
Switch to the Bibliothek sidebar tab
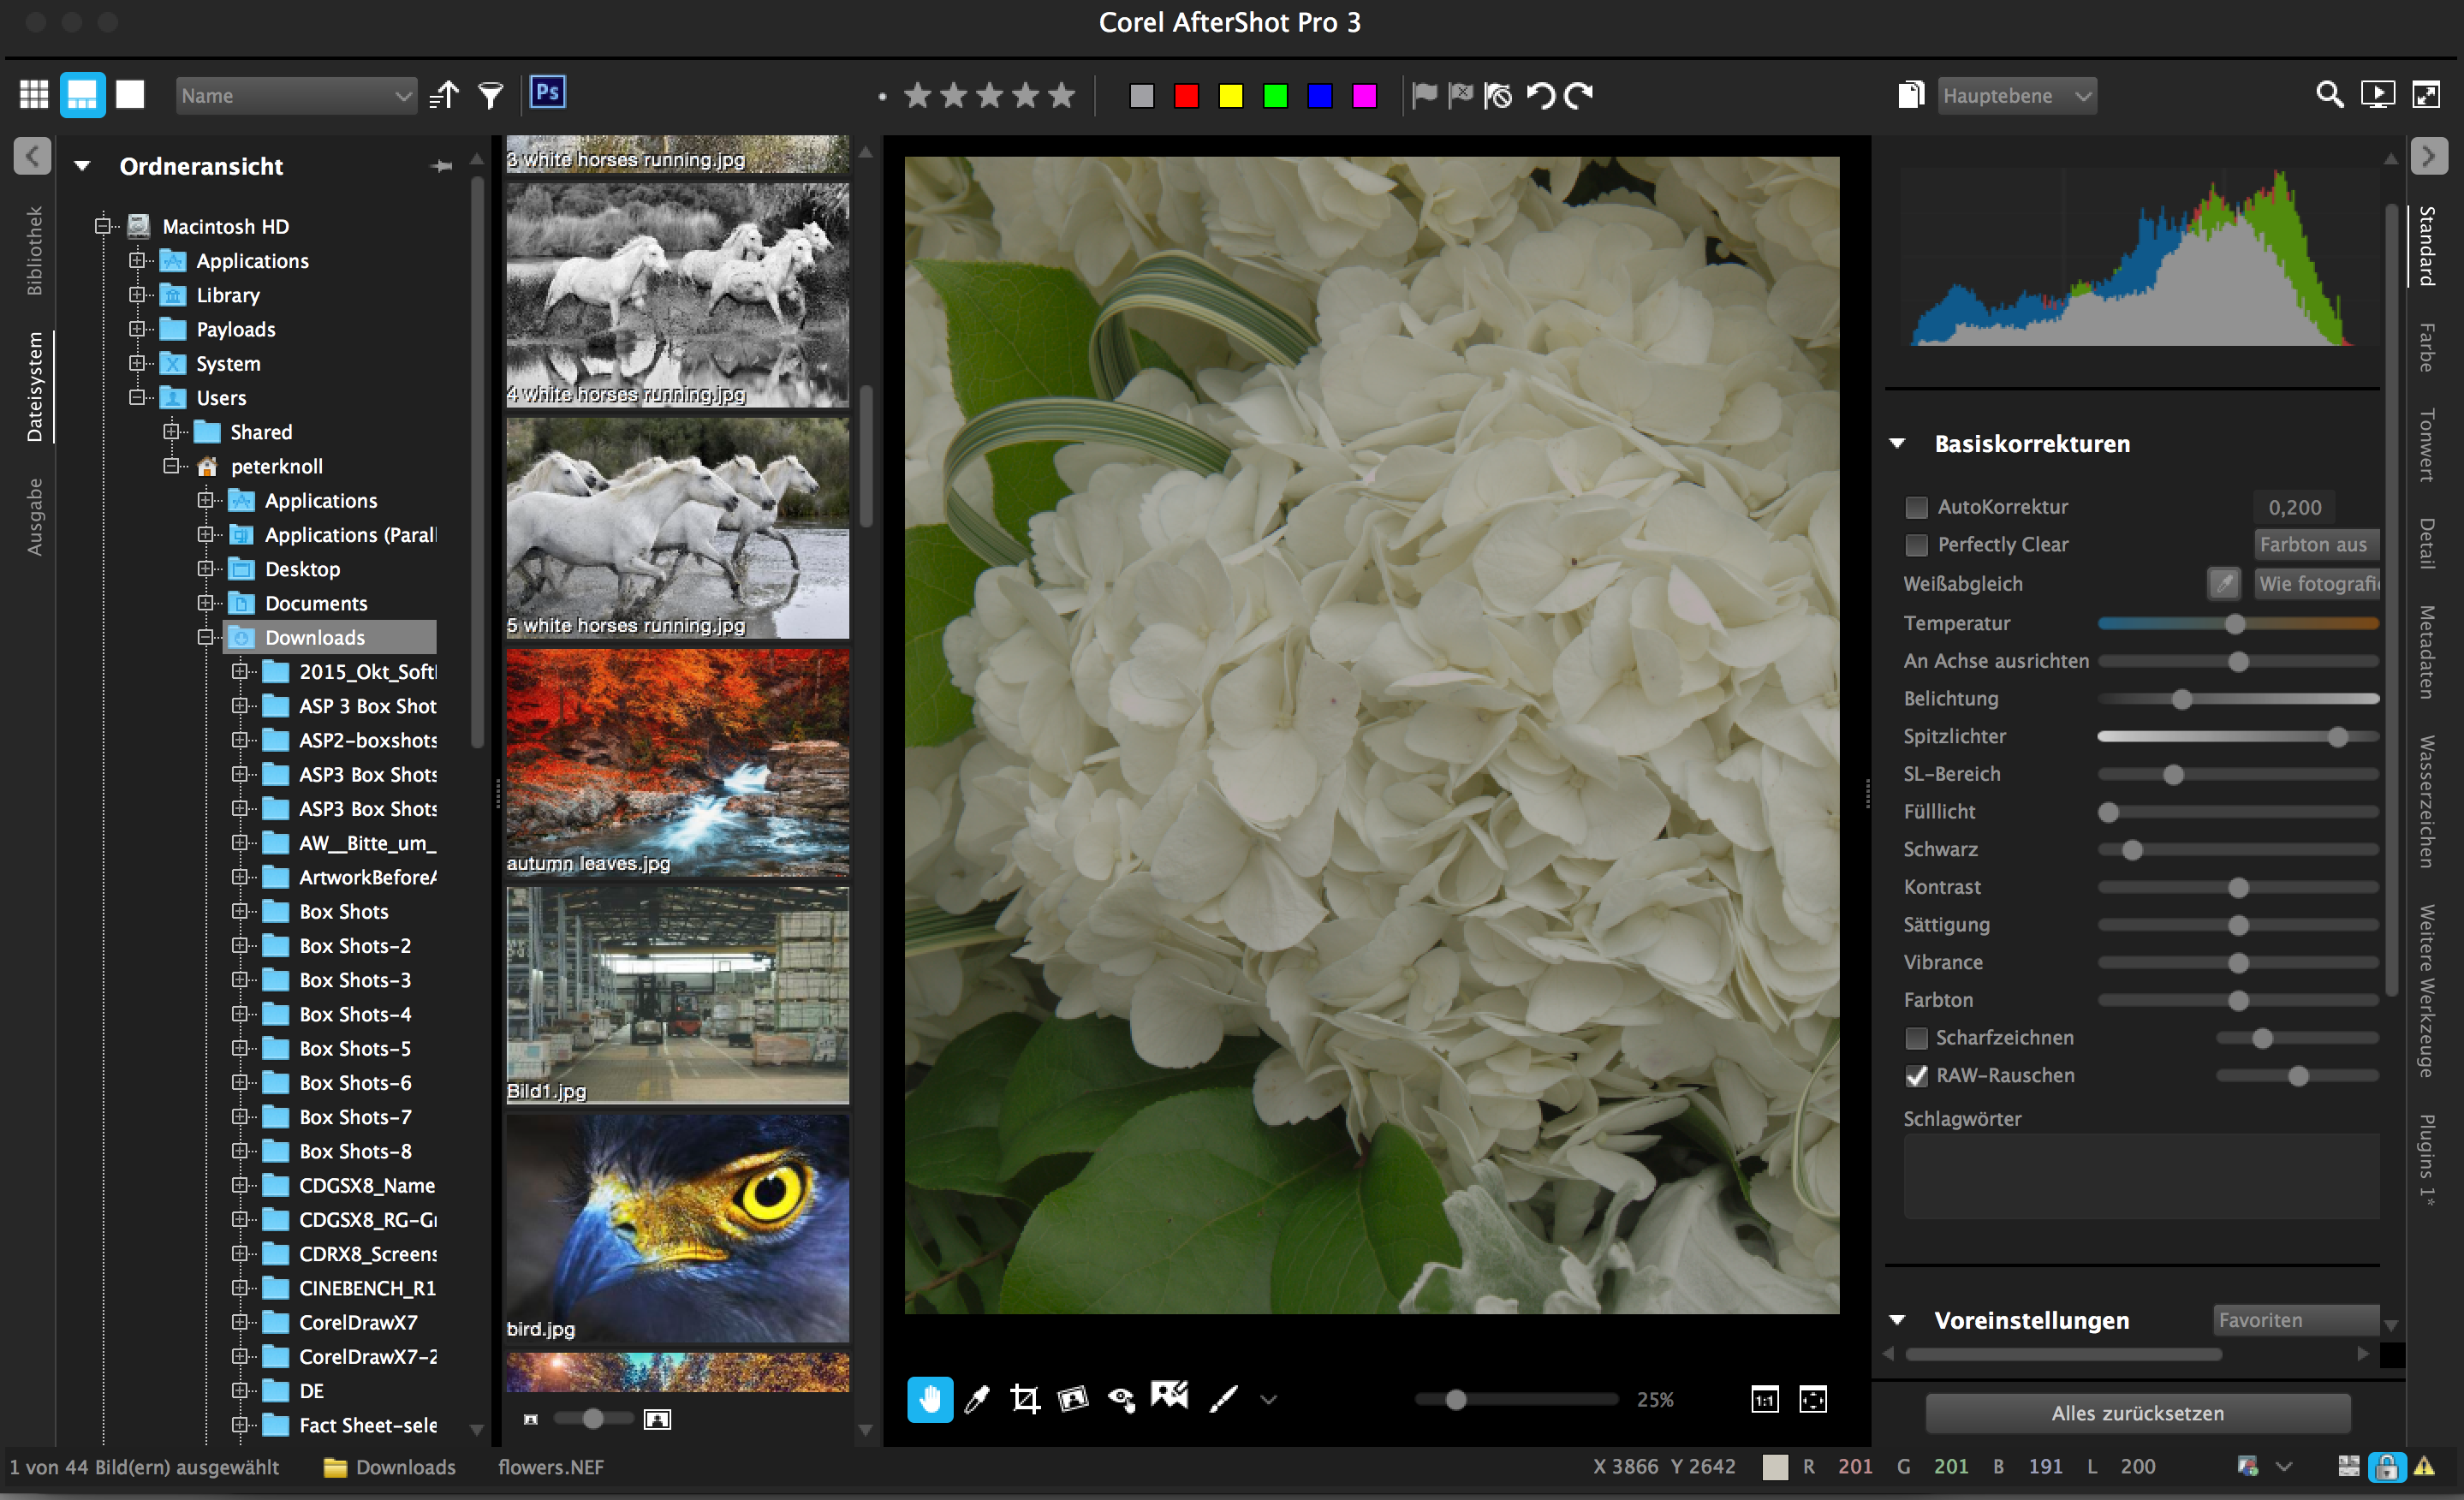(x=37, y=250)
